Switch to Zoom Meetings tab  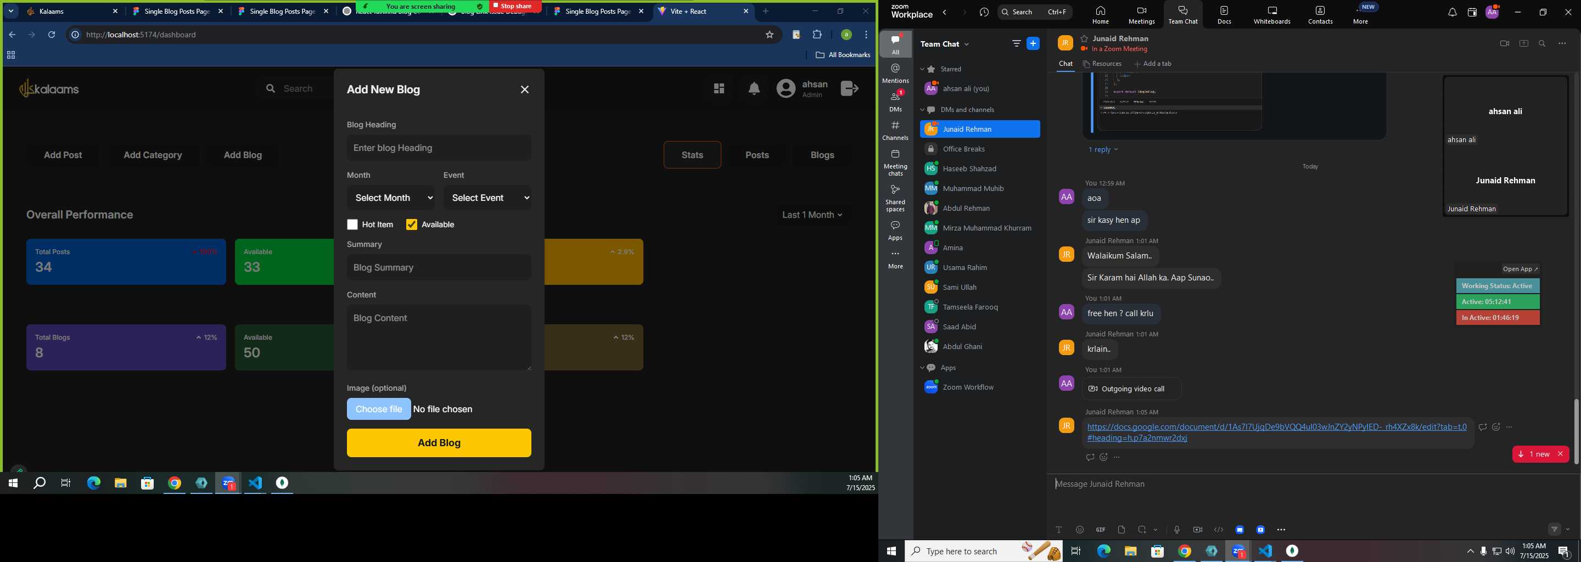click(1142, 15)
